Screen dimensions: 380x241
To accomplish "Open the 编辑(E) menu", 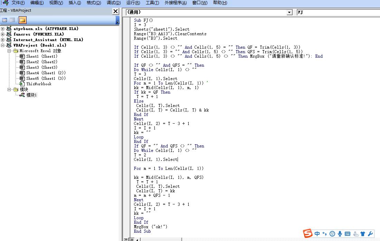I will coord(37,3).
